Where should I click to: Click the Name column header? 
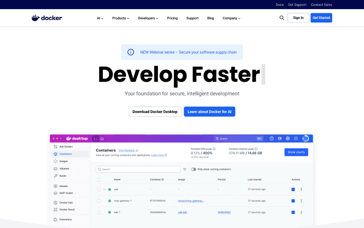[117, 179]
